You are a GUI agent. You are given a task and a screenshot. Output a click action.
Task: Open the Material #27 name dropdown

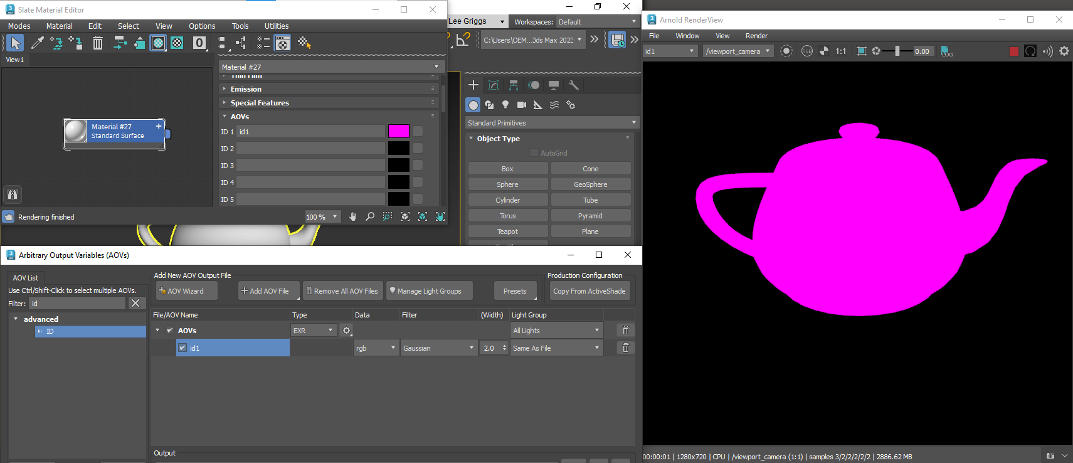[332, 67]
